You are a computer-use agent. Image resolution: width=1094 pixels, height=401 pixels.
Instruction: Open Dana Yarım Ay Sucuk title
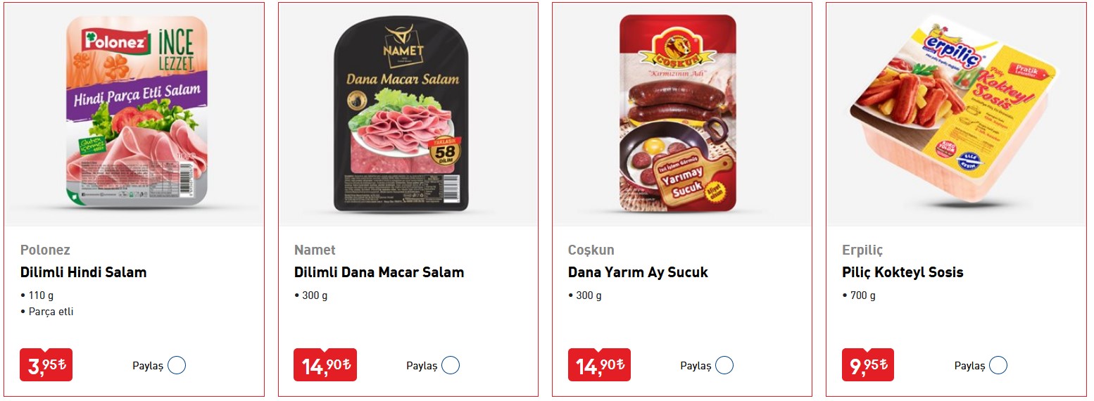point(638,272)
